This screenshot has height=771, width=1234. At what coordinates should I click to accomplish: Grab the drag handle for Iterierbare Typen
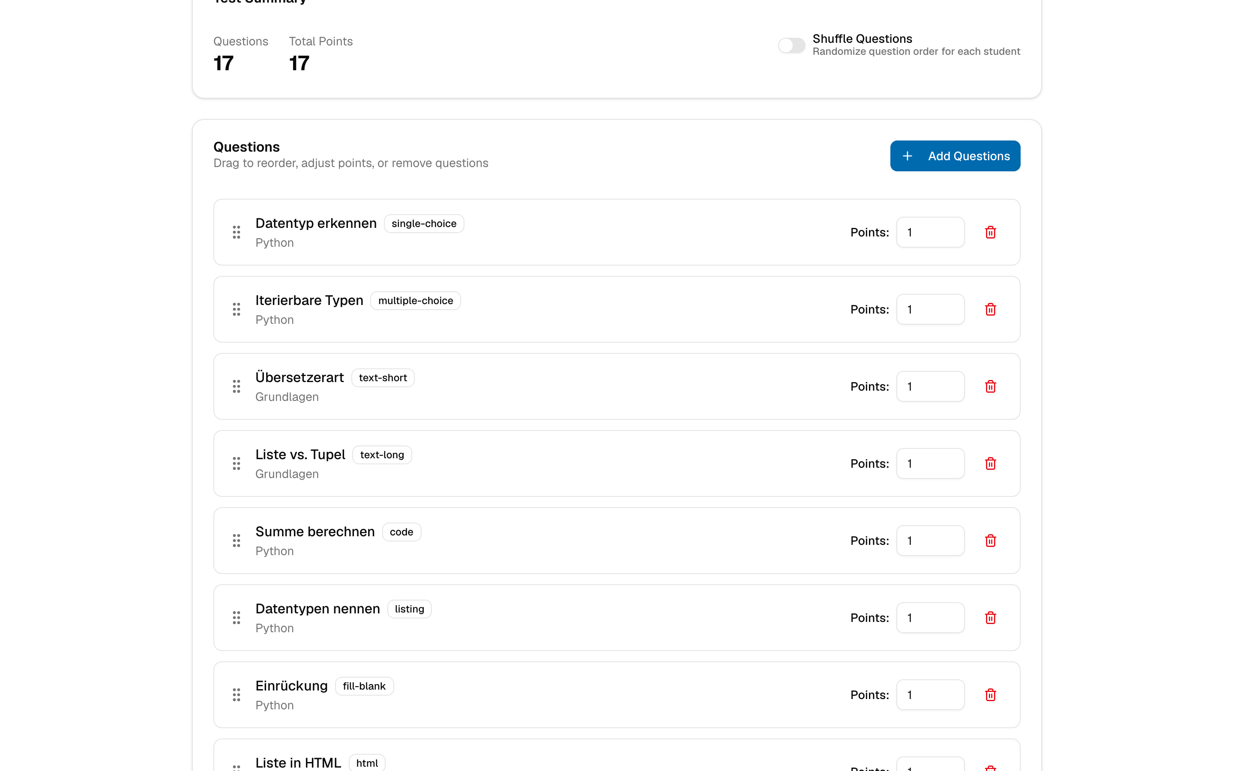(x=237, y=309)
